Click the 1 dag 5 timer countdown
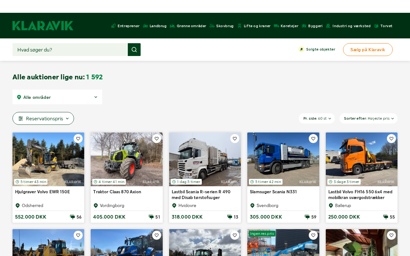Image resolution: width=410 pixels, height=256 pixels. click(186, 182)
